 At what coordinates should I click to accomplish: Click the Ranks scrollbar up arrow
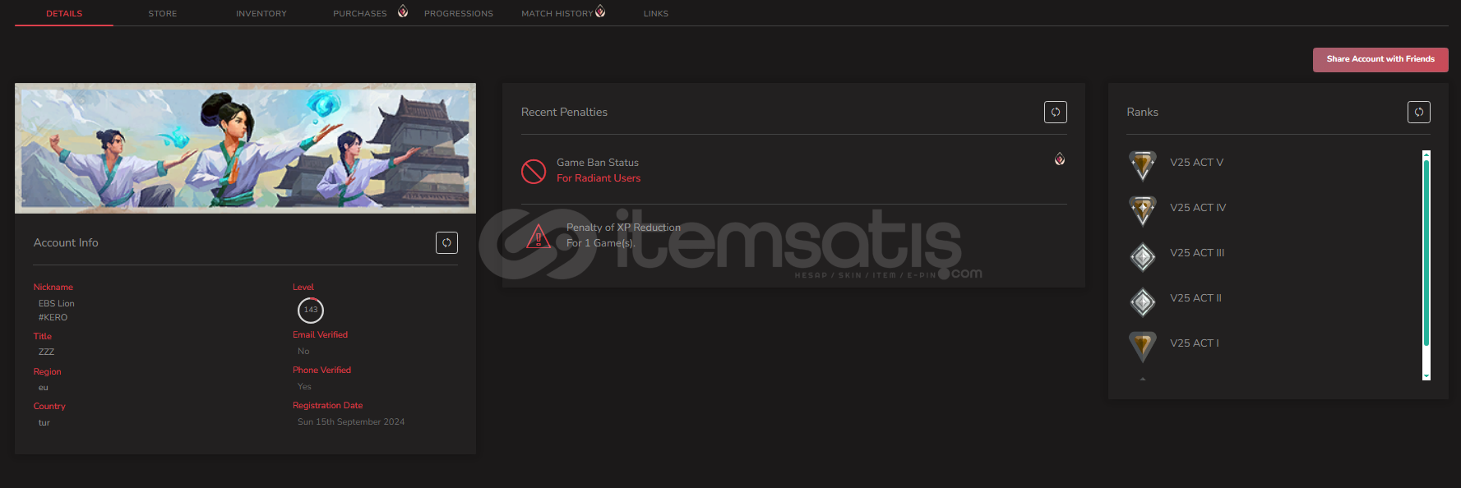point(1426,154)
